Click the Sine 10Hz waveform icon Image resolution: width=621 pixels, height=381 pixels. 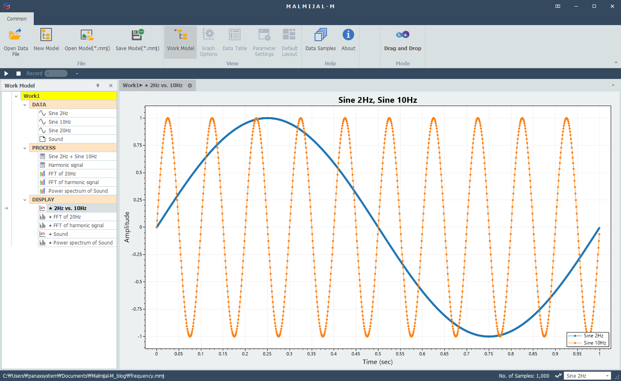click(x=42, y=122)
